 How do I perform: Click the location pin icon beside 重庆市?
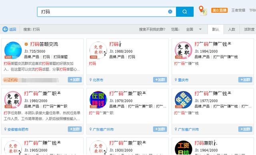pyautogui.click(x=176, y=80)
